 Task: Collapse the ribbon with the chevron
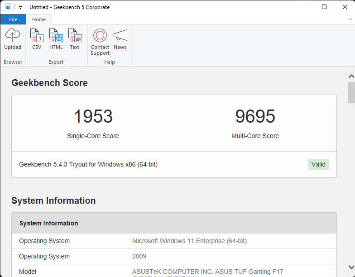pyautogui.click(x=350, y=19)
